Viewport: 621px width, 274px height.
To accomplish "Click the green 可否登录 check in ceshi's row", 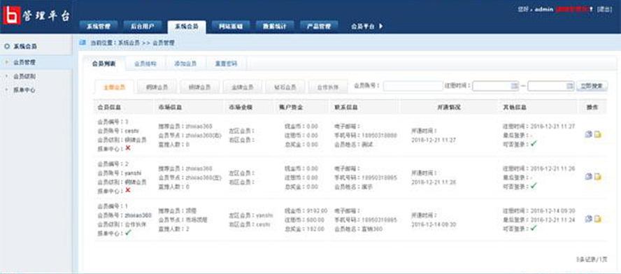I will 534,144.
